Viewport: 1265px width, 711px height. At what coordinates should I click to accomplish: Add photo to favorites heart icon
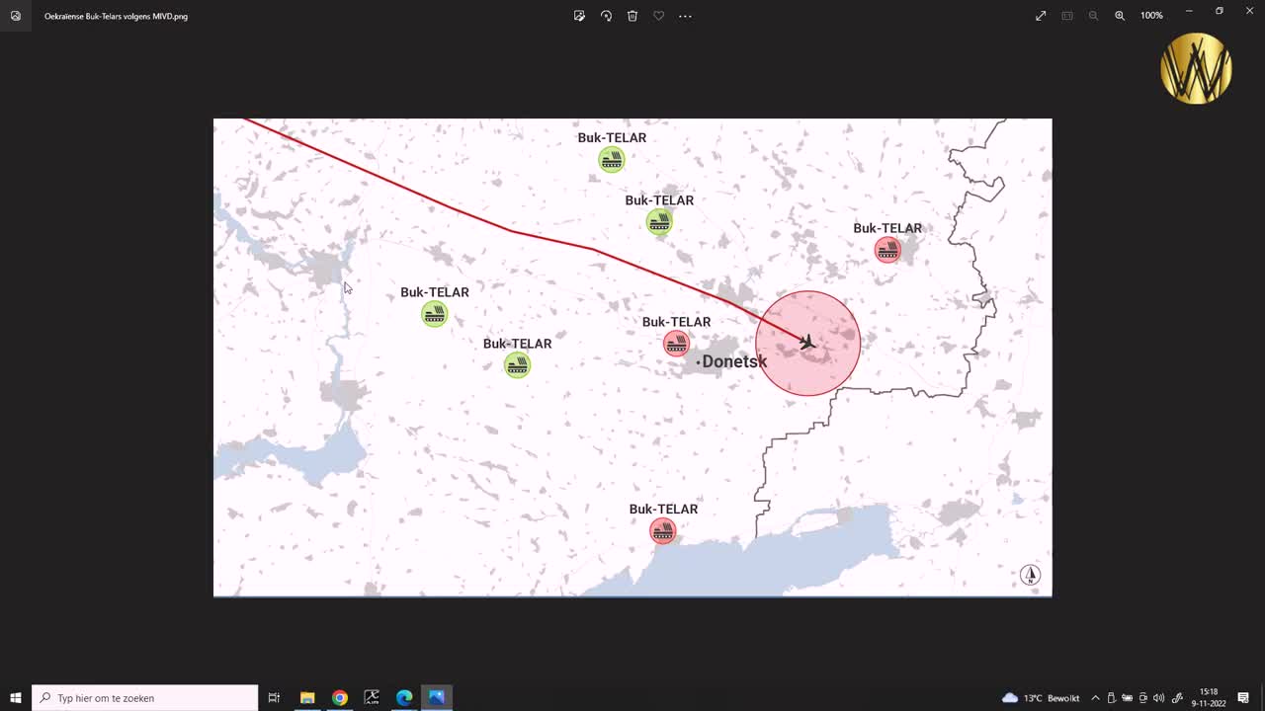click(658, 16)
